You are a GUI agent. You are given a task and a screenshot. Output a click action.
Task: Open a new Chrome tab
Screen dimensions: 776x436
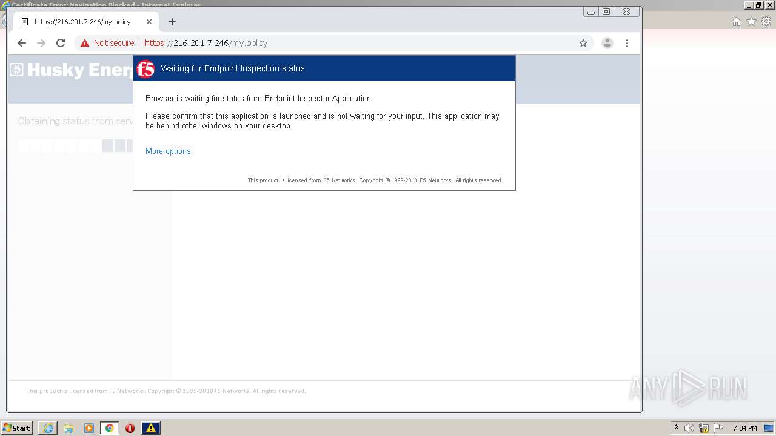172,22
